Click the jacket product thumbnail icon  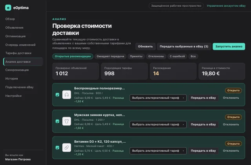coord(67,121)
